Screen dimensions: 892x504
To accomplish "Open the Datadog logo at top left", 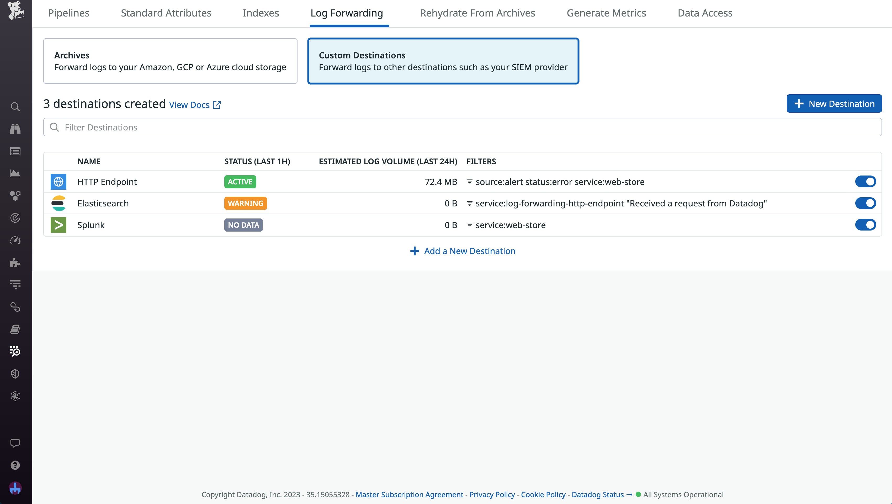I will [x=15, y=10].
